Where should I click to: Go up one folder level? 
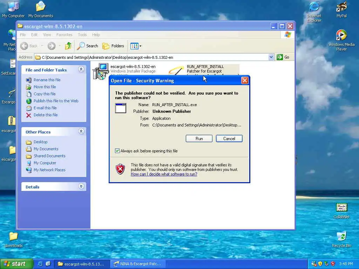[68, 46]
